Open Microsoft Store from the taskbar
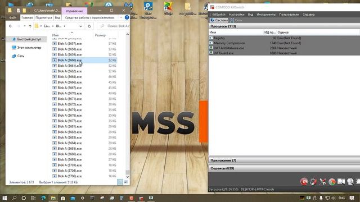The width and height of the screenshot is (360, 202). pos(63,198)
